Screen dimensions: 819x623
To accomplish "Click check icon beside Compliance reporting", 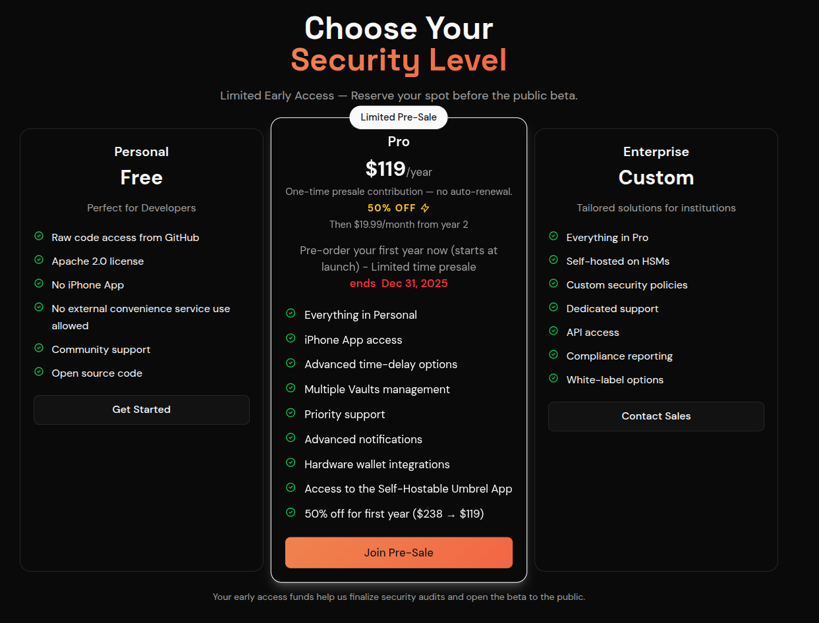I will click(553, 355).
